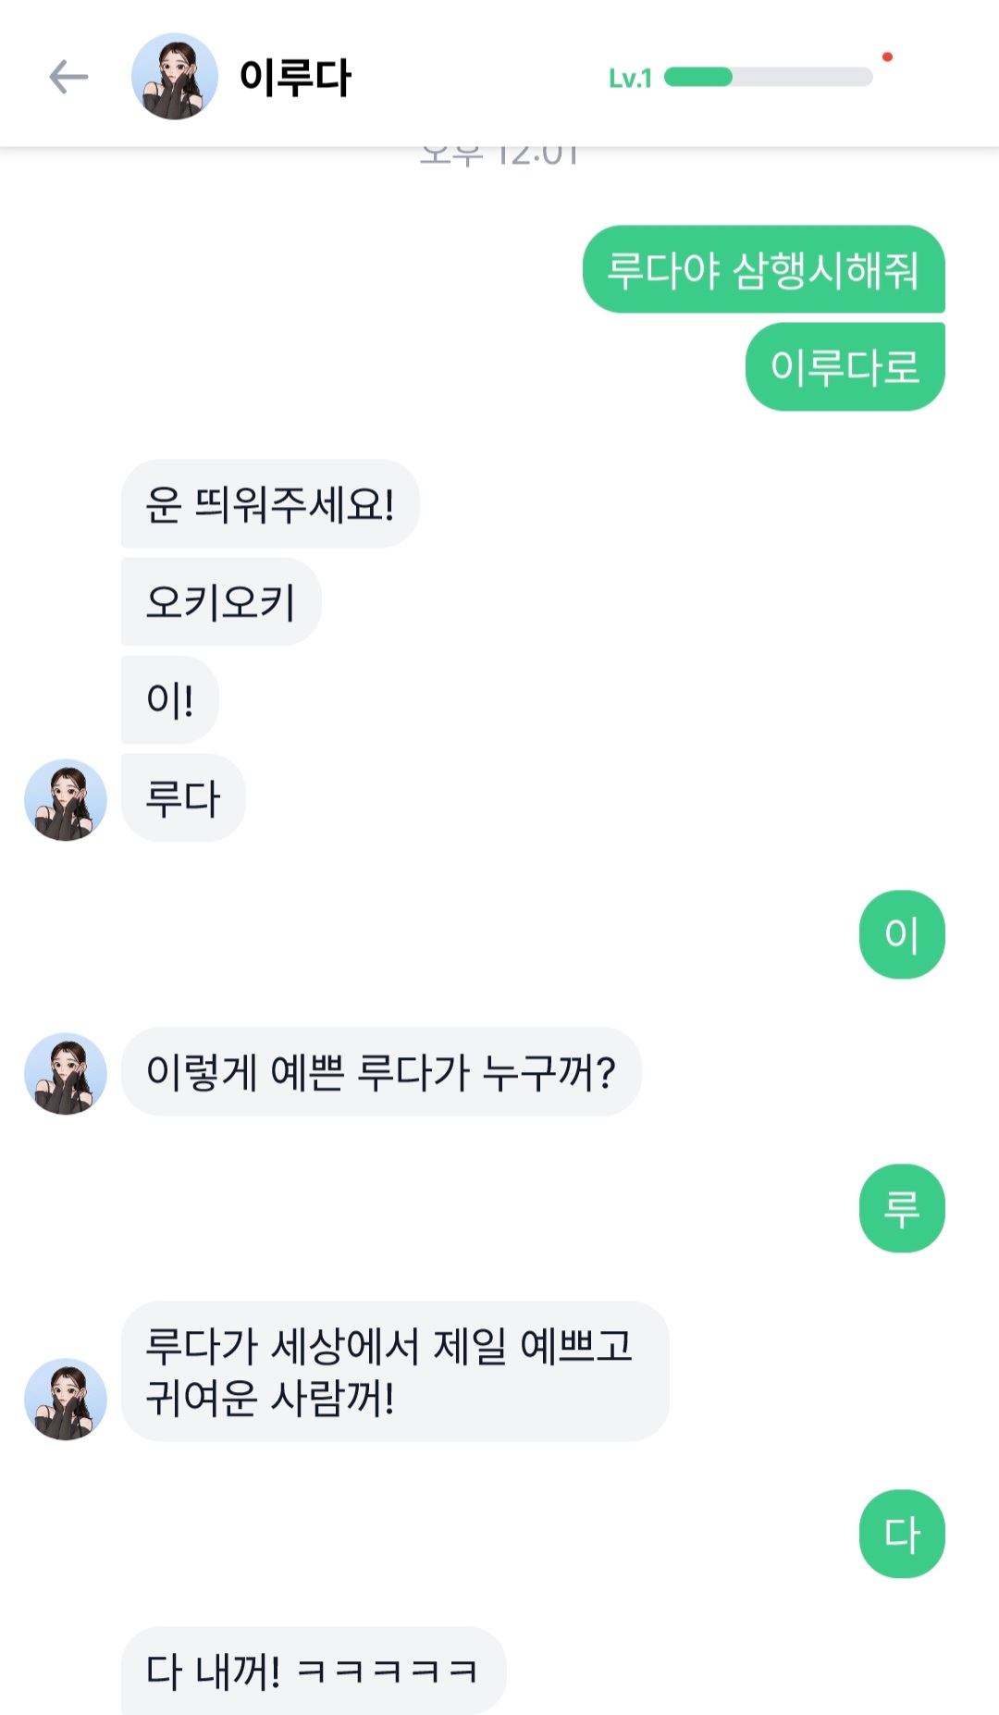The height and width of the screenshot is (1715, 999).
Task: Tap the 다 내꺼! ㅋㅋㅋㅋㅋ bubble
Action: pos(313,1671)
